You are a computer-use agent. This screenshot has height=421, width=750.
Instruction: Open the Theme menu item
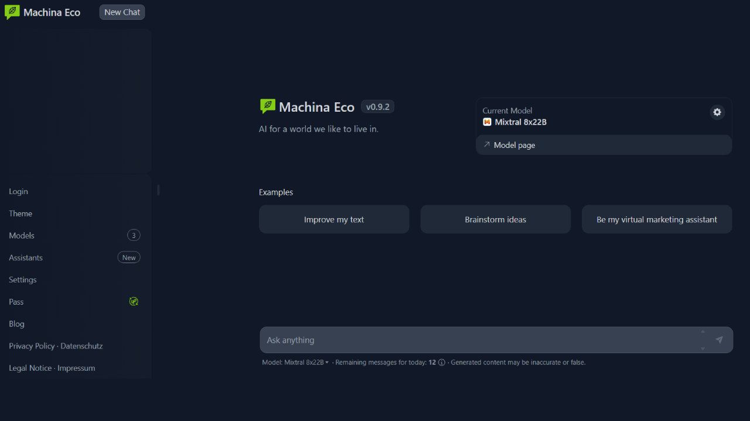point(21,213)
